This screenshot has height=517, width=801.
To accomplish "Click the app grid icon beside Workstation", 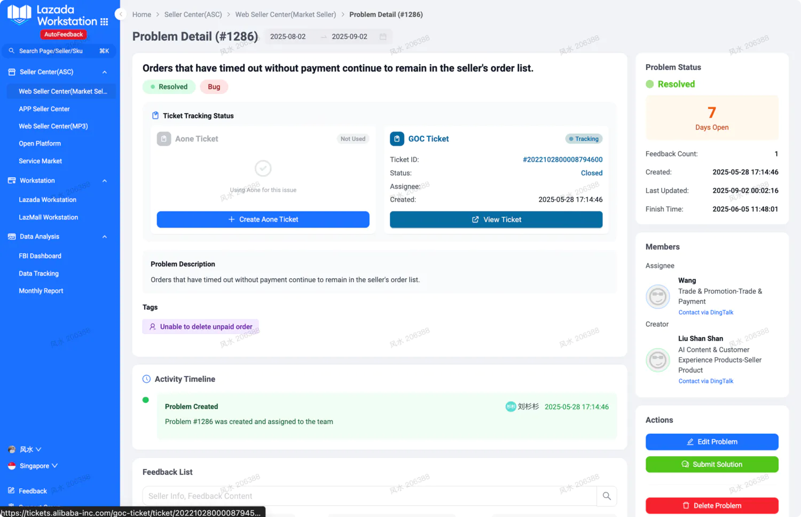I will [x=104, y=22].
